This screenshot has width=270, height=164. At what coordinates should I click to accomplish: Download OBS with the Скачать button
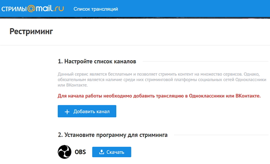112,152
